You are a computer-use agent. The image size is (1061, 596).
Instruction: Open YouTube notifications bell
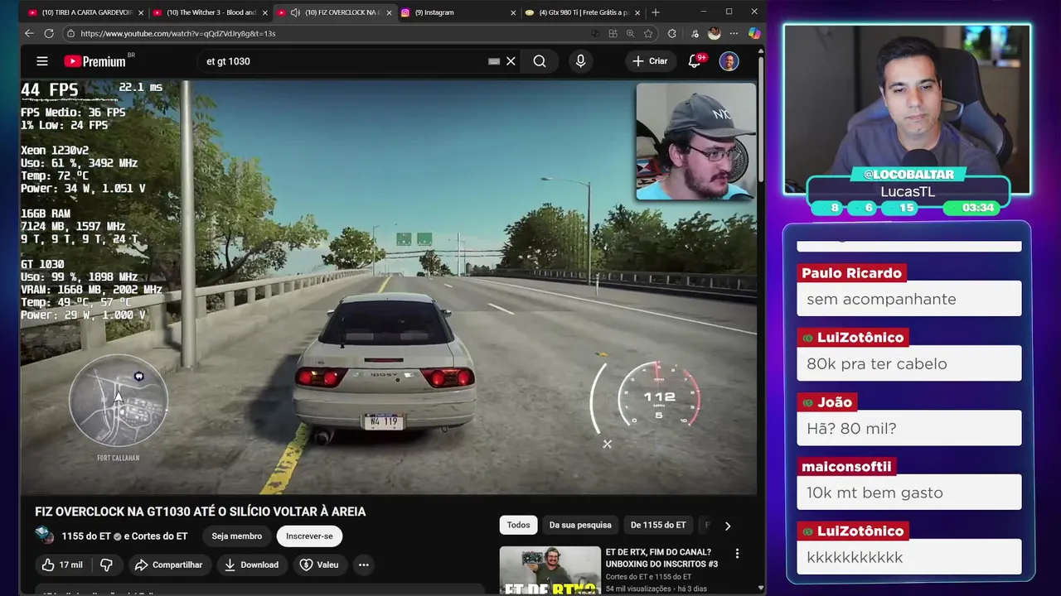coord(695,61)
